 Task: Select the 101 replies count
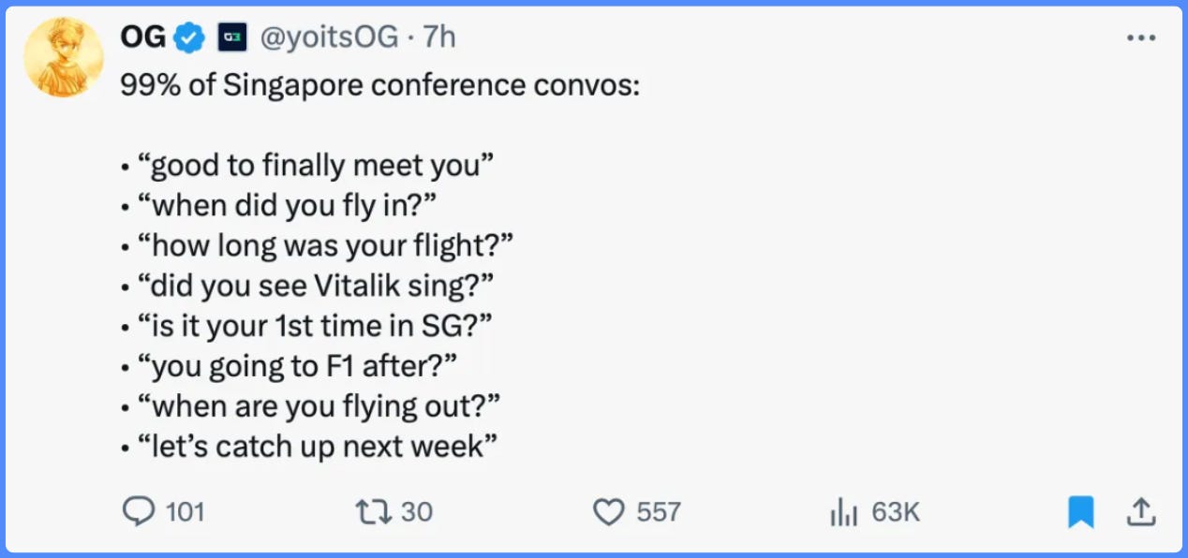pos(185,512)
